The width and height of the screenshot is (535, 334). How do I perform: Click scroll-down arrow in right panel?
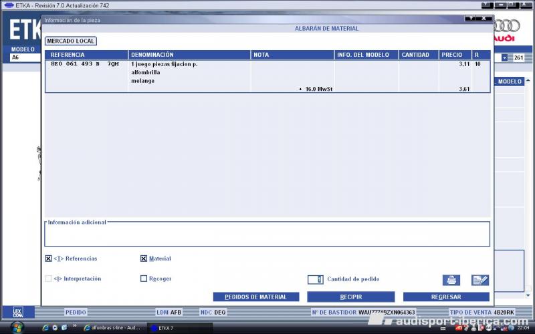(528, 295)
